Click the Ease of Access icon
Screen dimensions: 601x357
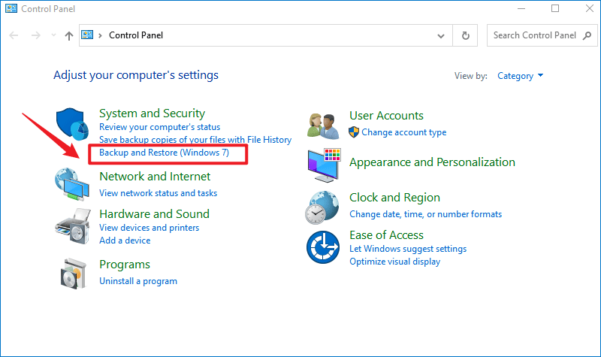coord(323,247)
